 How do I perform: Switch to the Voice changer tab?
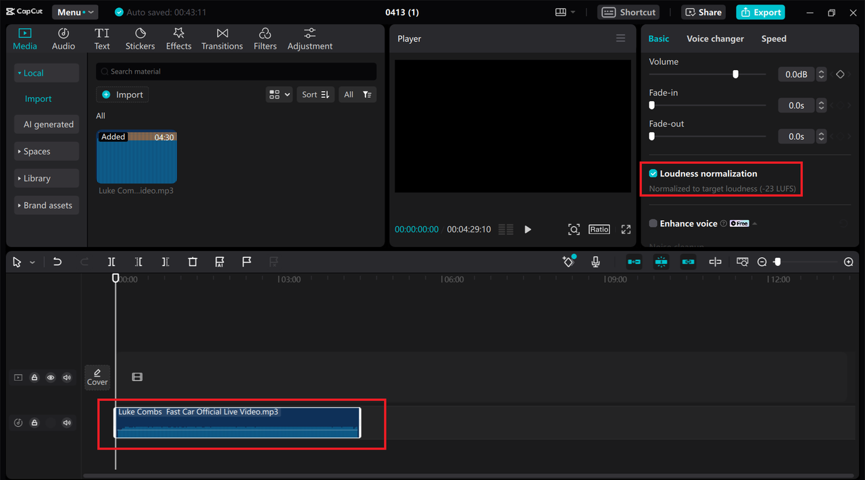point(715,38)
